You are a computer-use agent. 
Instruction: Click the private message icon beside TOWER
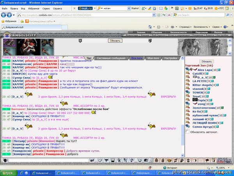[188, 92]
